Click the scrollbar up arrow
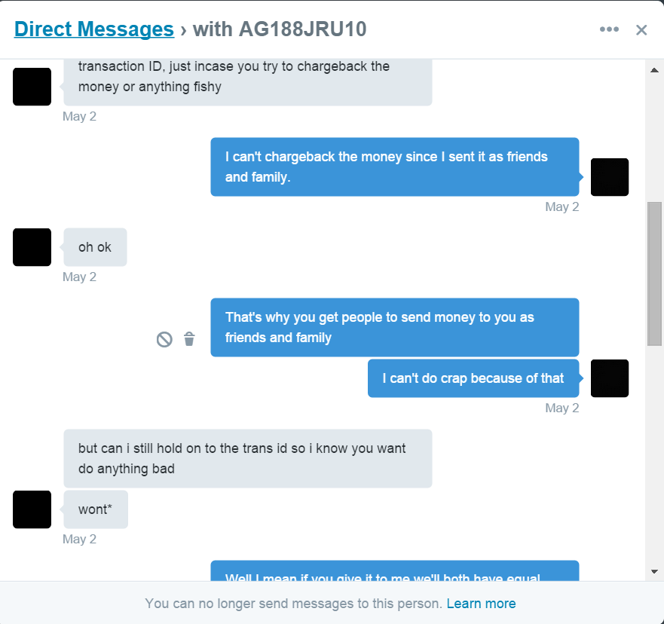 [654, 70]
